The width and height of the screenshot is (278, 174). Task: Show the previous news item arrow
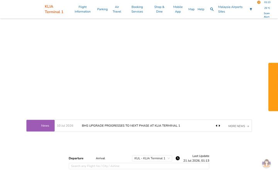point(216,126)
